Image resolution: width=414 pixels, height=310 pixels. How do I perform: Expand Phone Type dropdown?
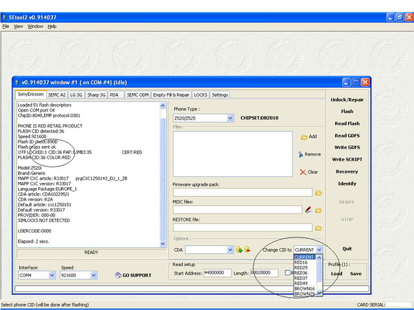[x=230, y=118]
